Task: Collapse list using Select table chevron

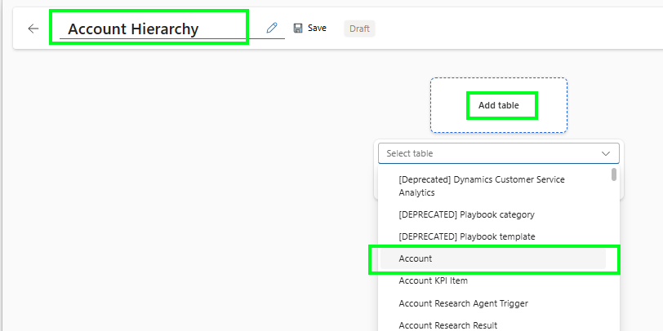Action: [606, 153]
